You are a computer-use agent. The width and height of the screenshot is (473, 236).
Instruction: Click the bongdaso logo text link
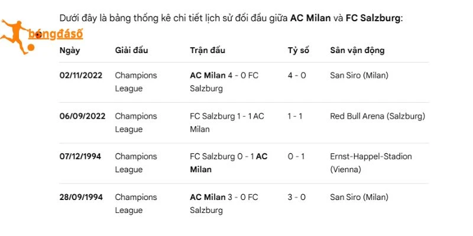56,35
